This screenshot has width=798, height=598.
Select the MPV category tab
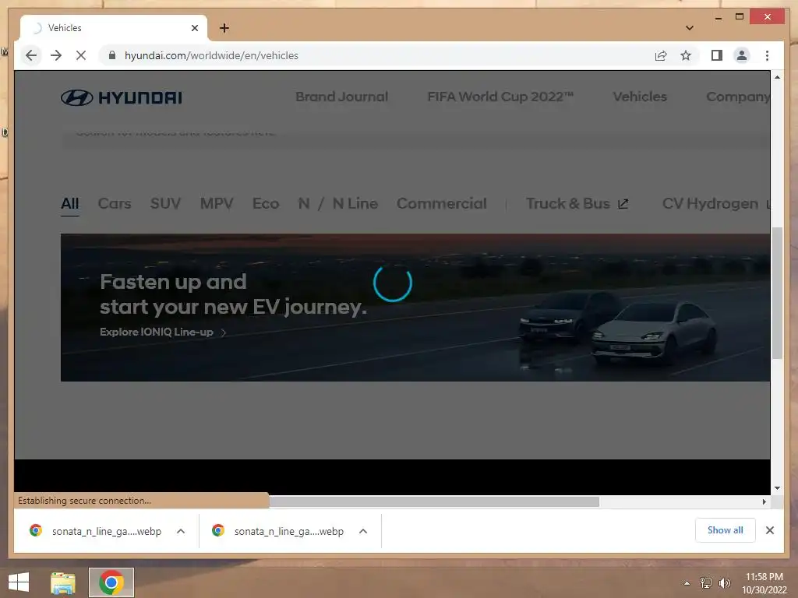(217, 203)
